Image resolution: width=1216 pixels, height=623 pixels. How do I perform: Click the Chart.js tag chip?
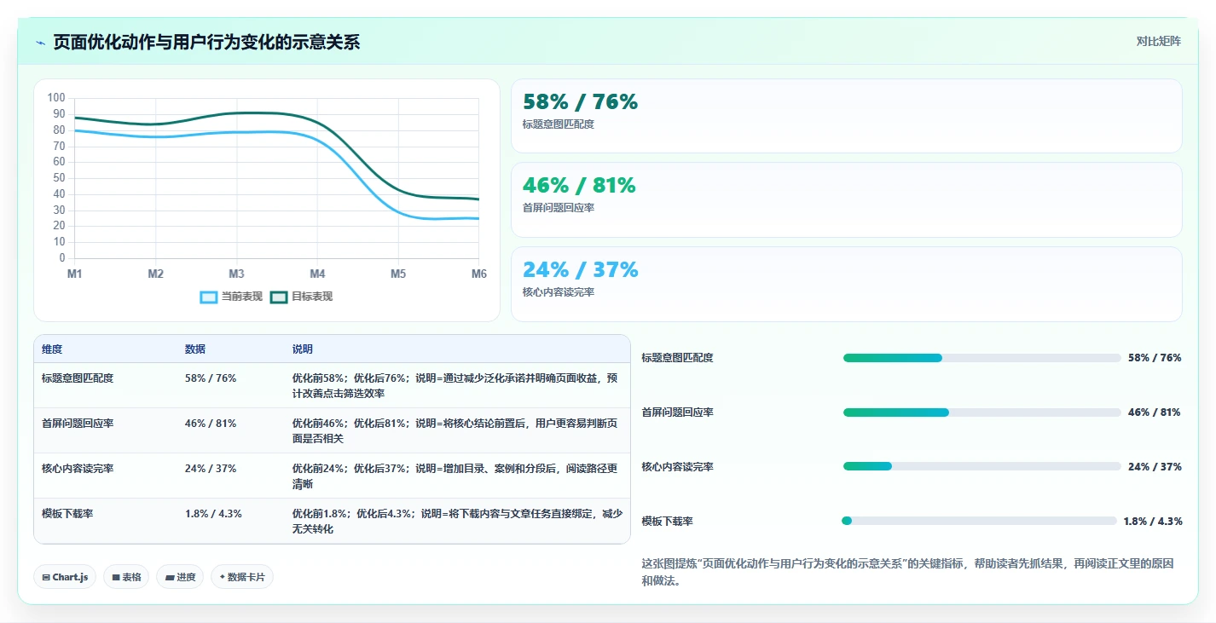(66, 577)
